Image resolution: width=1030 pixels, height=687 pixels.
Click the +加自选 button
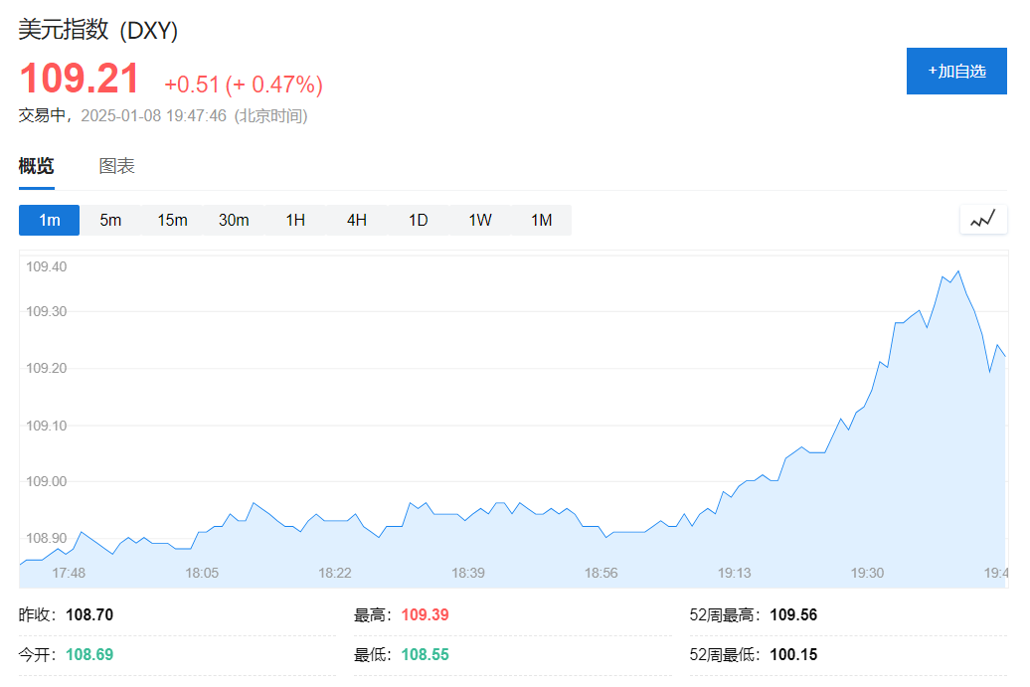[x=956, y=72]
